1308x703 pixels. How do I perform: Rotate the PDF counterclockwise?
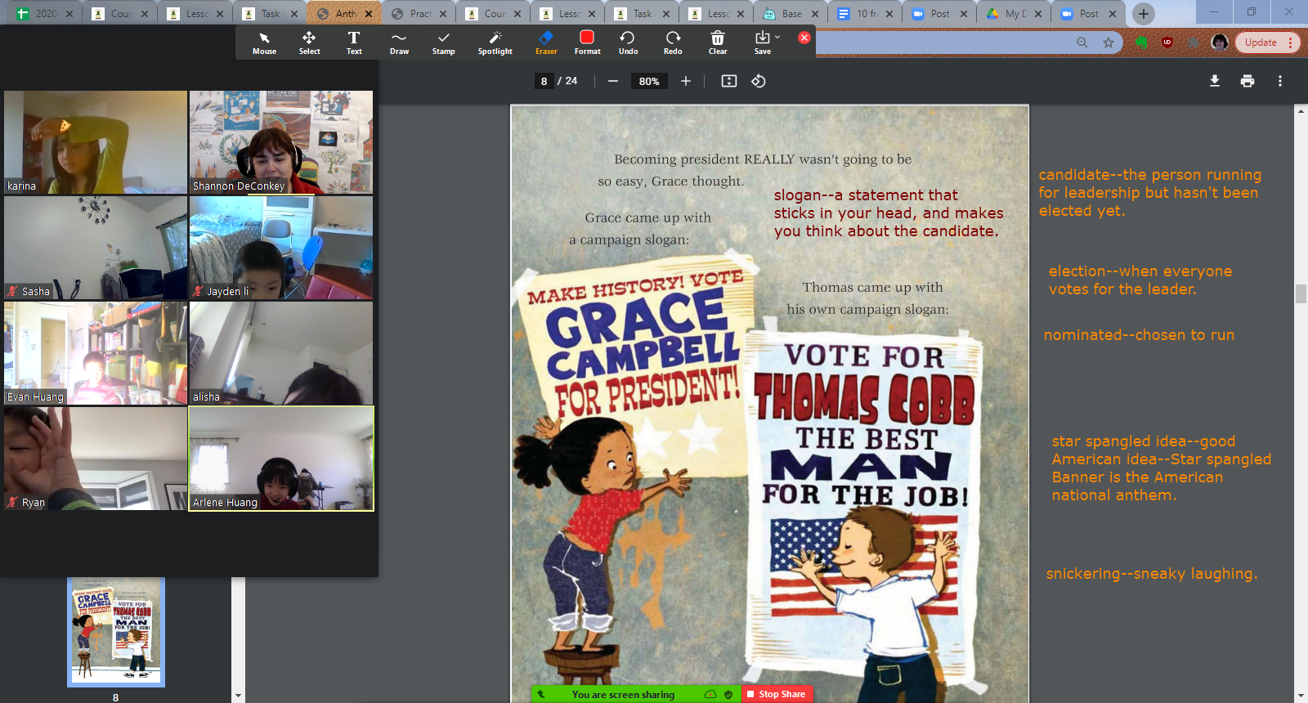(x=759, y=81)
